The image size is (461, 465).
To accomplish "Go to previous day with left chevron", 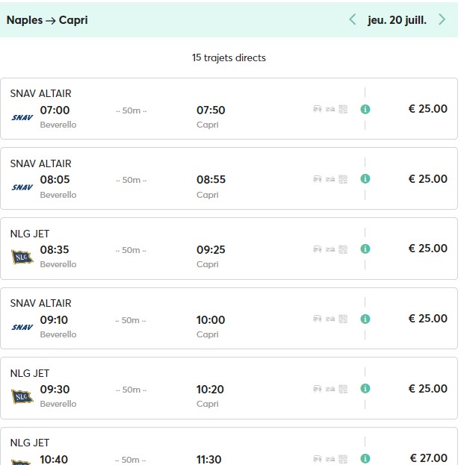I will [x=353, y=20].
